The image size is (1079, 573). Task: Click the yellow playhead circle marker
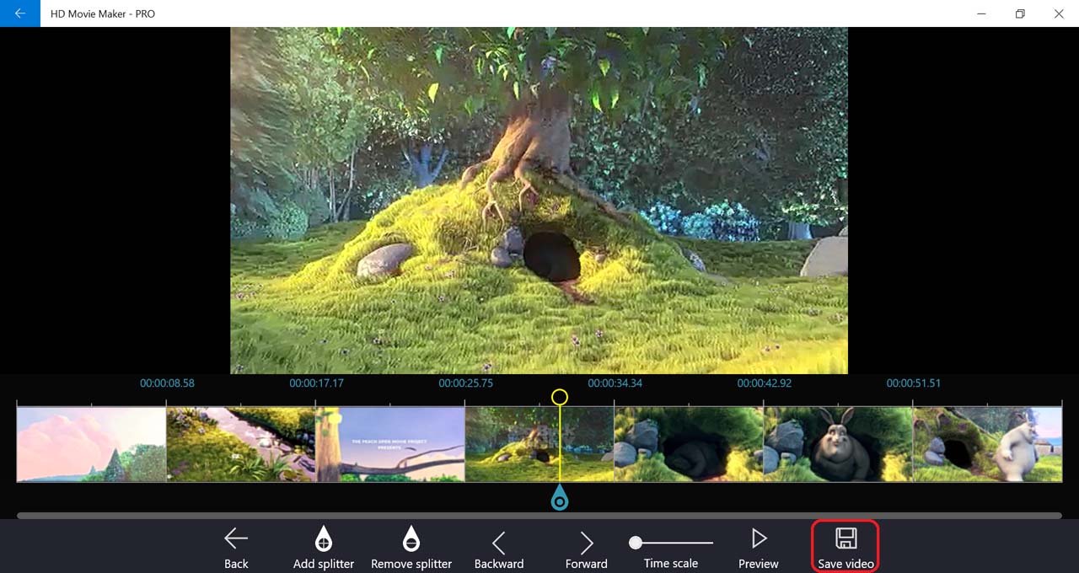point(560,397)
